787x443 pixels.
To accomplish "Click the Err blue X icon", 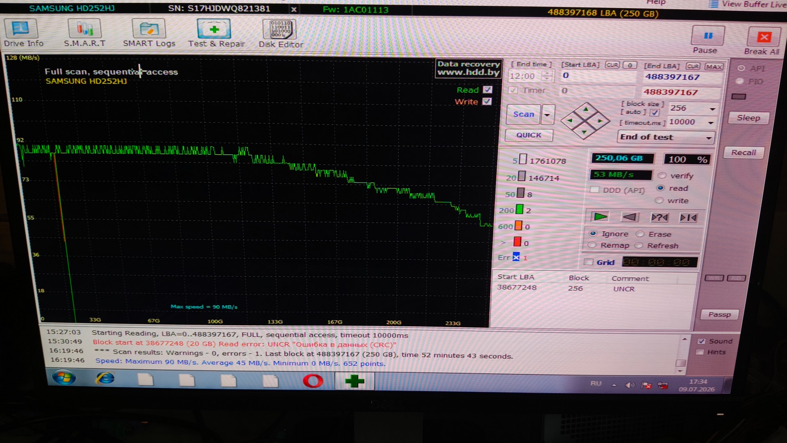I will click(x=516, y=258).
